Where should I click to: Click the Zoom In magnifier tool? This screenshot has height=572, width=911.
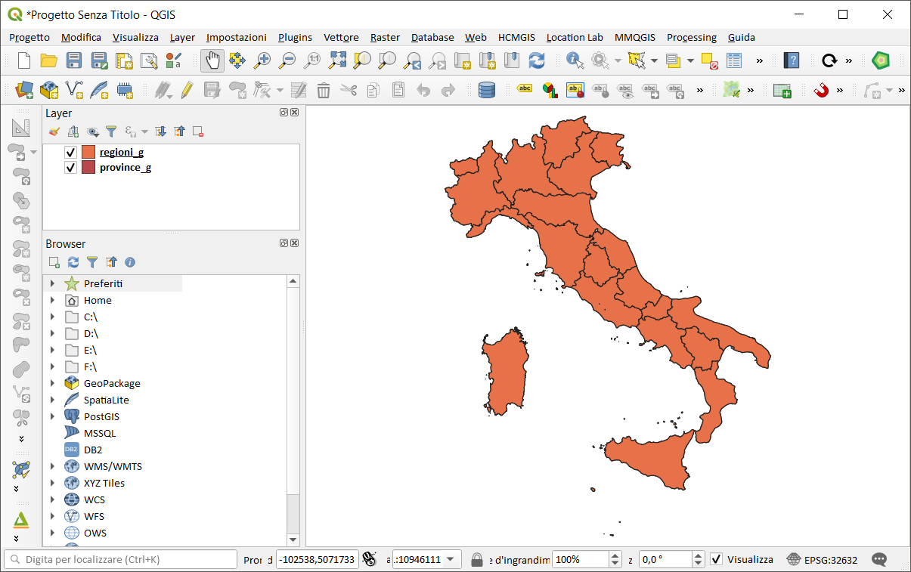pyautogui.click(x=262, y=60)
